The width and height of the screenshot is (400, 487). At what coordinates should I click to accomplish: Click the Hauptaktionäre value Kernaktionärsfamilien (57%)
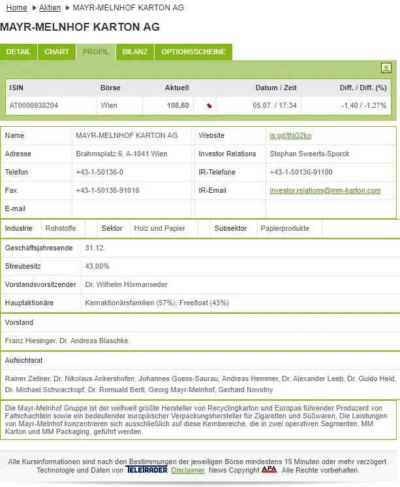(x=131, y=303)
